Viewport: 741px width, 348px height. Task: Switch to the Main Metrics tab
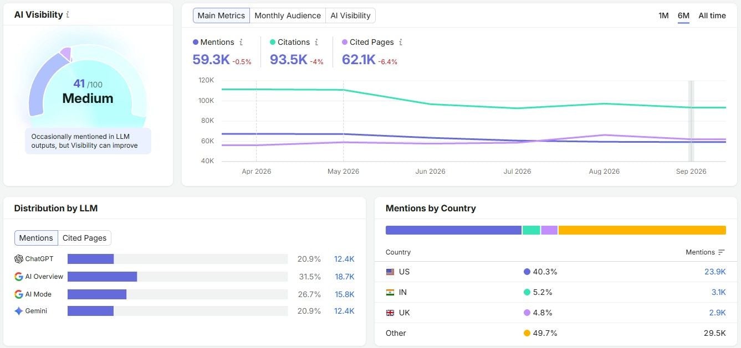tap(221, 15)
